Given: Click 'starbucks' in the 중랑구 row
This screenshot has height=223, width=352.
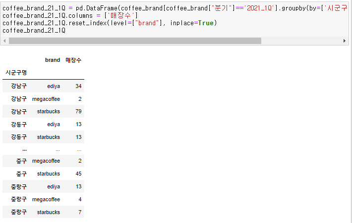Looking at the screenshot, I should click(49, 212).
